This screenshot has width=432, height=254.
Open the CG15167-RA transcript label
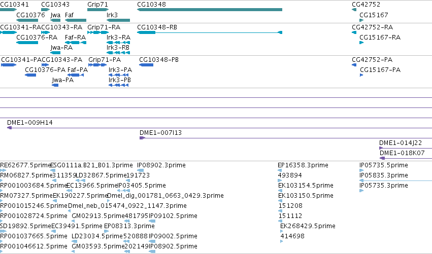380,37
